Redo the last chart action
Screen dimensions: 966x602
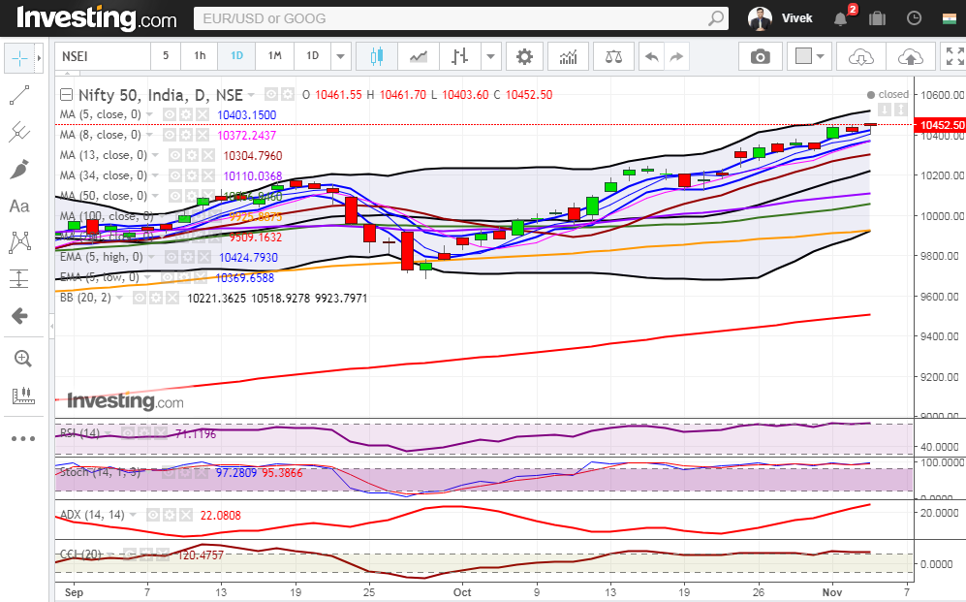coord(676,56)
